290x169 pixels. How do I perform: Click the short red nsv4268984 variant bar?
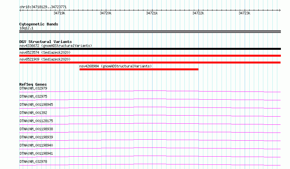(x=139, y=69)
